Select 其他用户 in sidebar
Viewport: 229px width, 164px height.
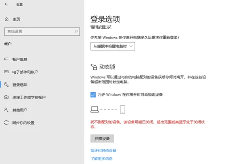click(x=20, y=110)
